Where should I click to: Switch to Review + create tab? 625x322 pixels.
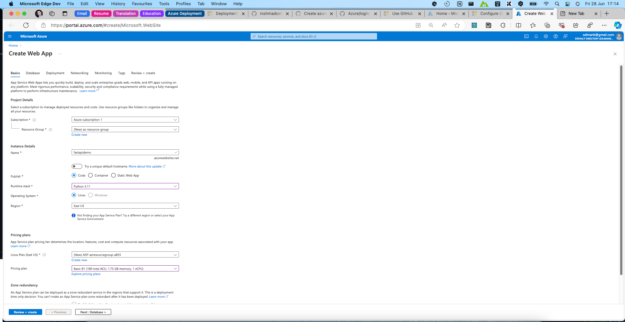(x=143, y=73)
